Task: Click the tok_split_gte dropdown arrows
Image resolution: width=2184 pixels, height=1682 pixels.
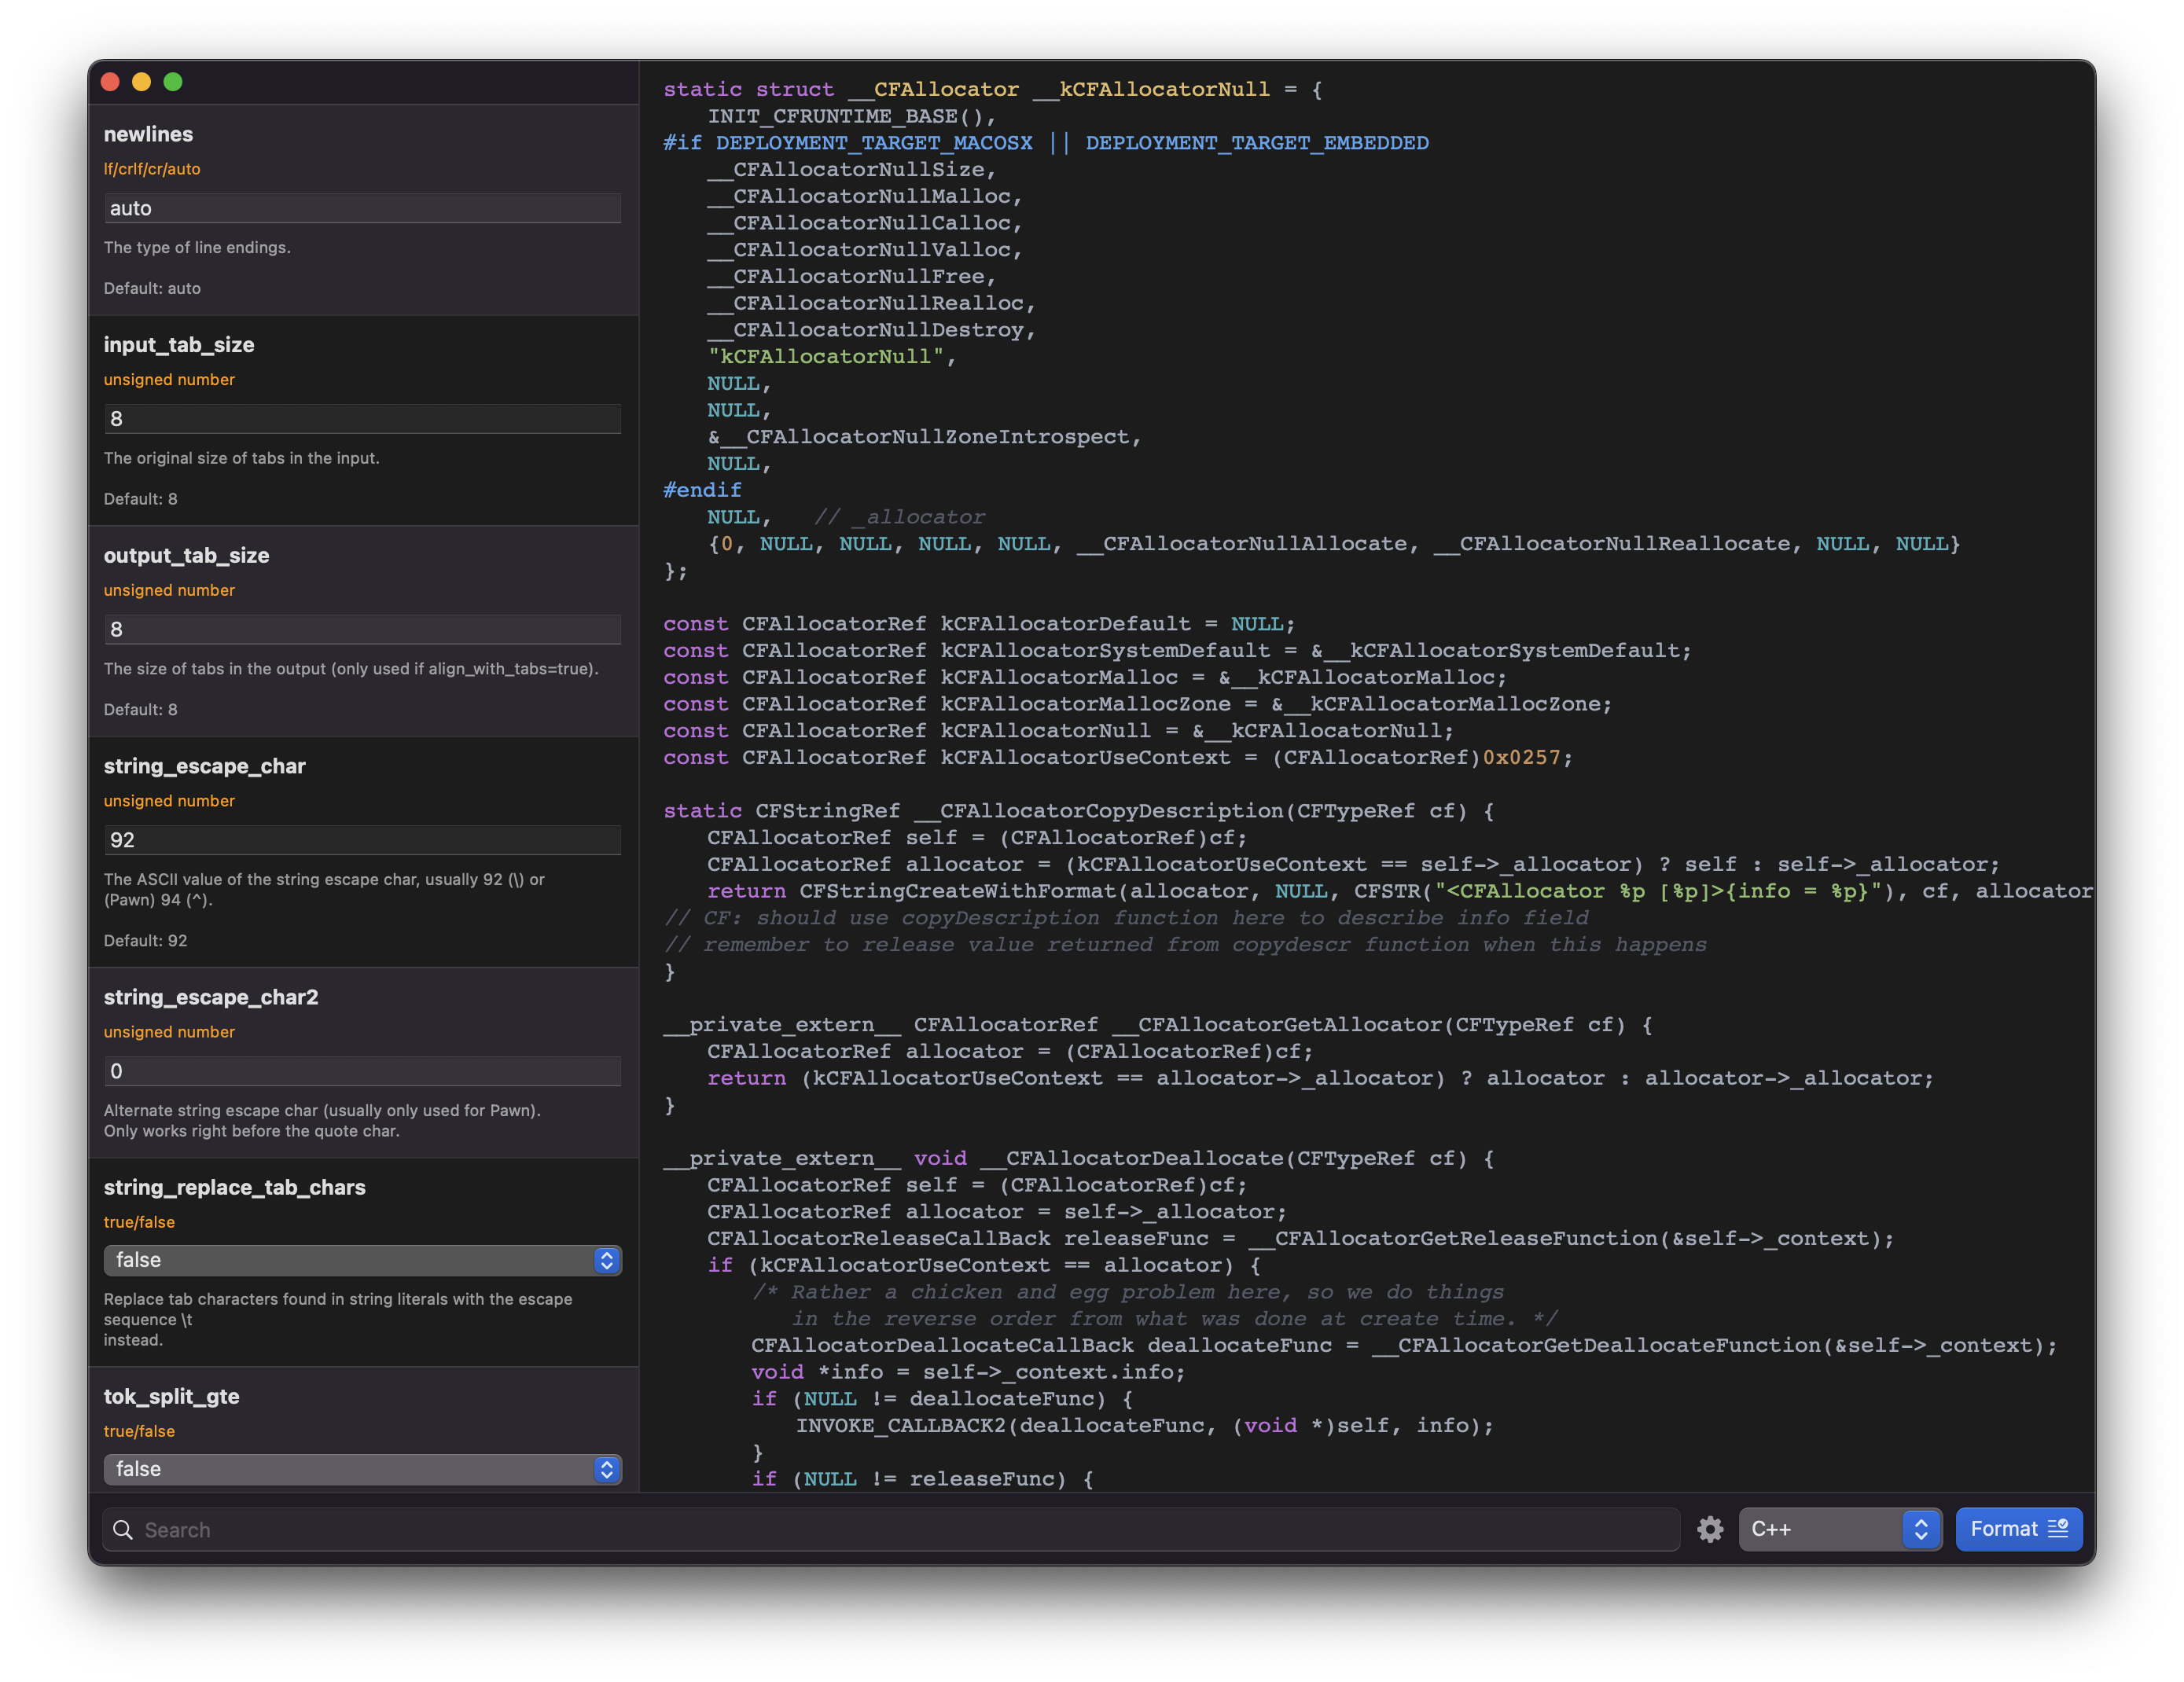Action: click(607, 1469)
